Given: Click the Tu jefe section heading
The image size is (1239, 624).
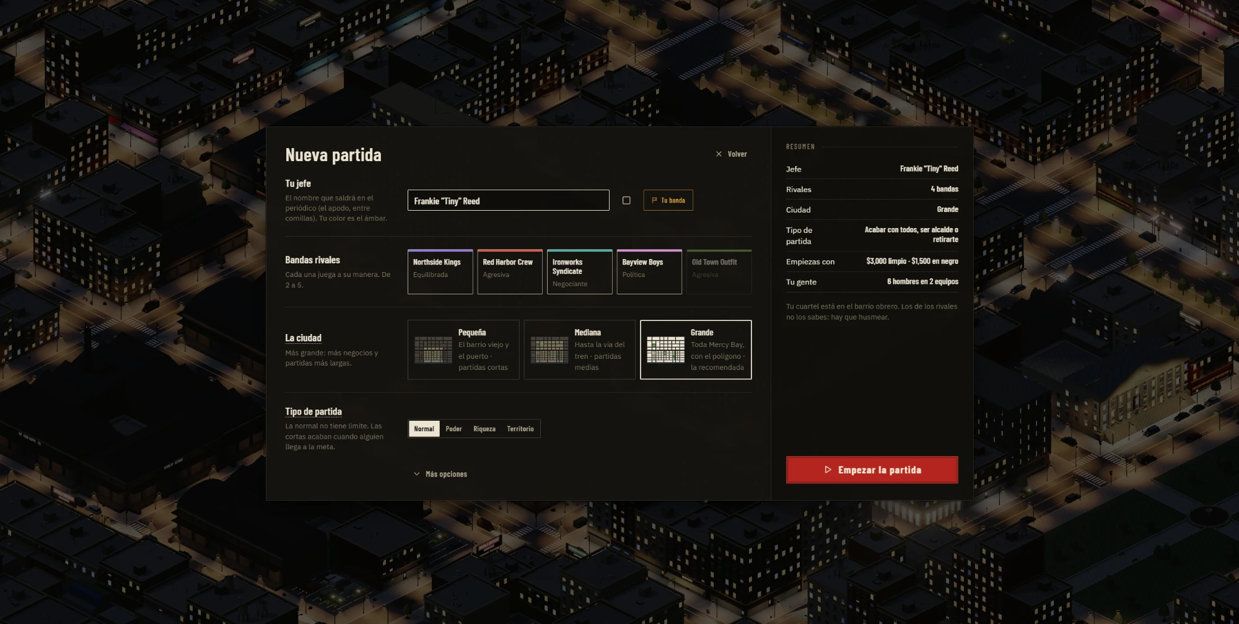Looking at the screenshot, I should [298, 183].
